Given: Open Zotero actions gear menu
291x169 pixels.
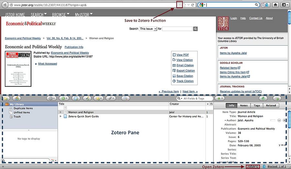Looking at the screenshot, I should click(51, 98).
